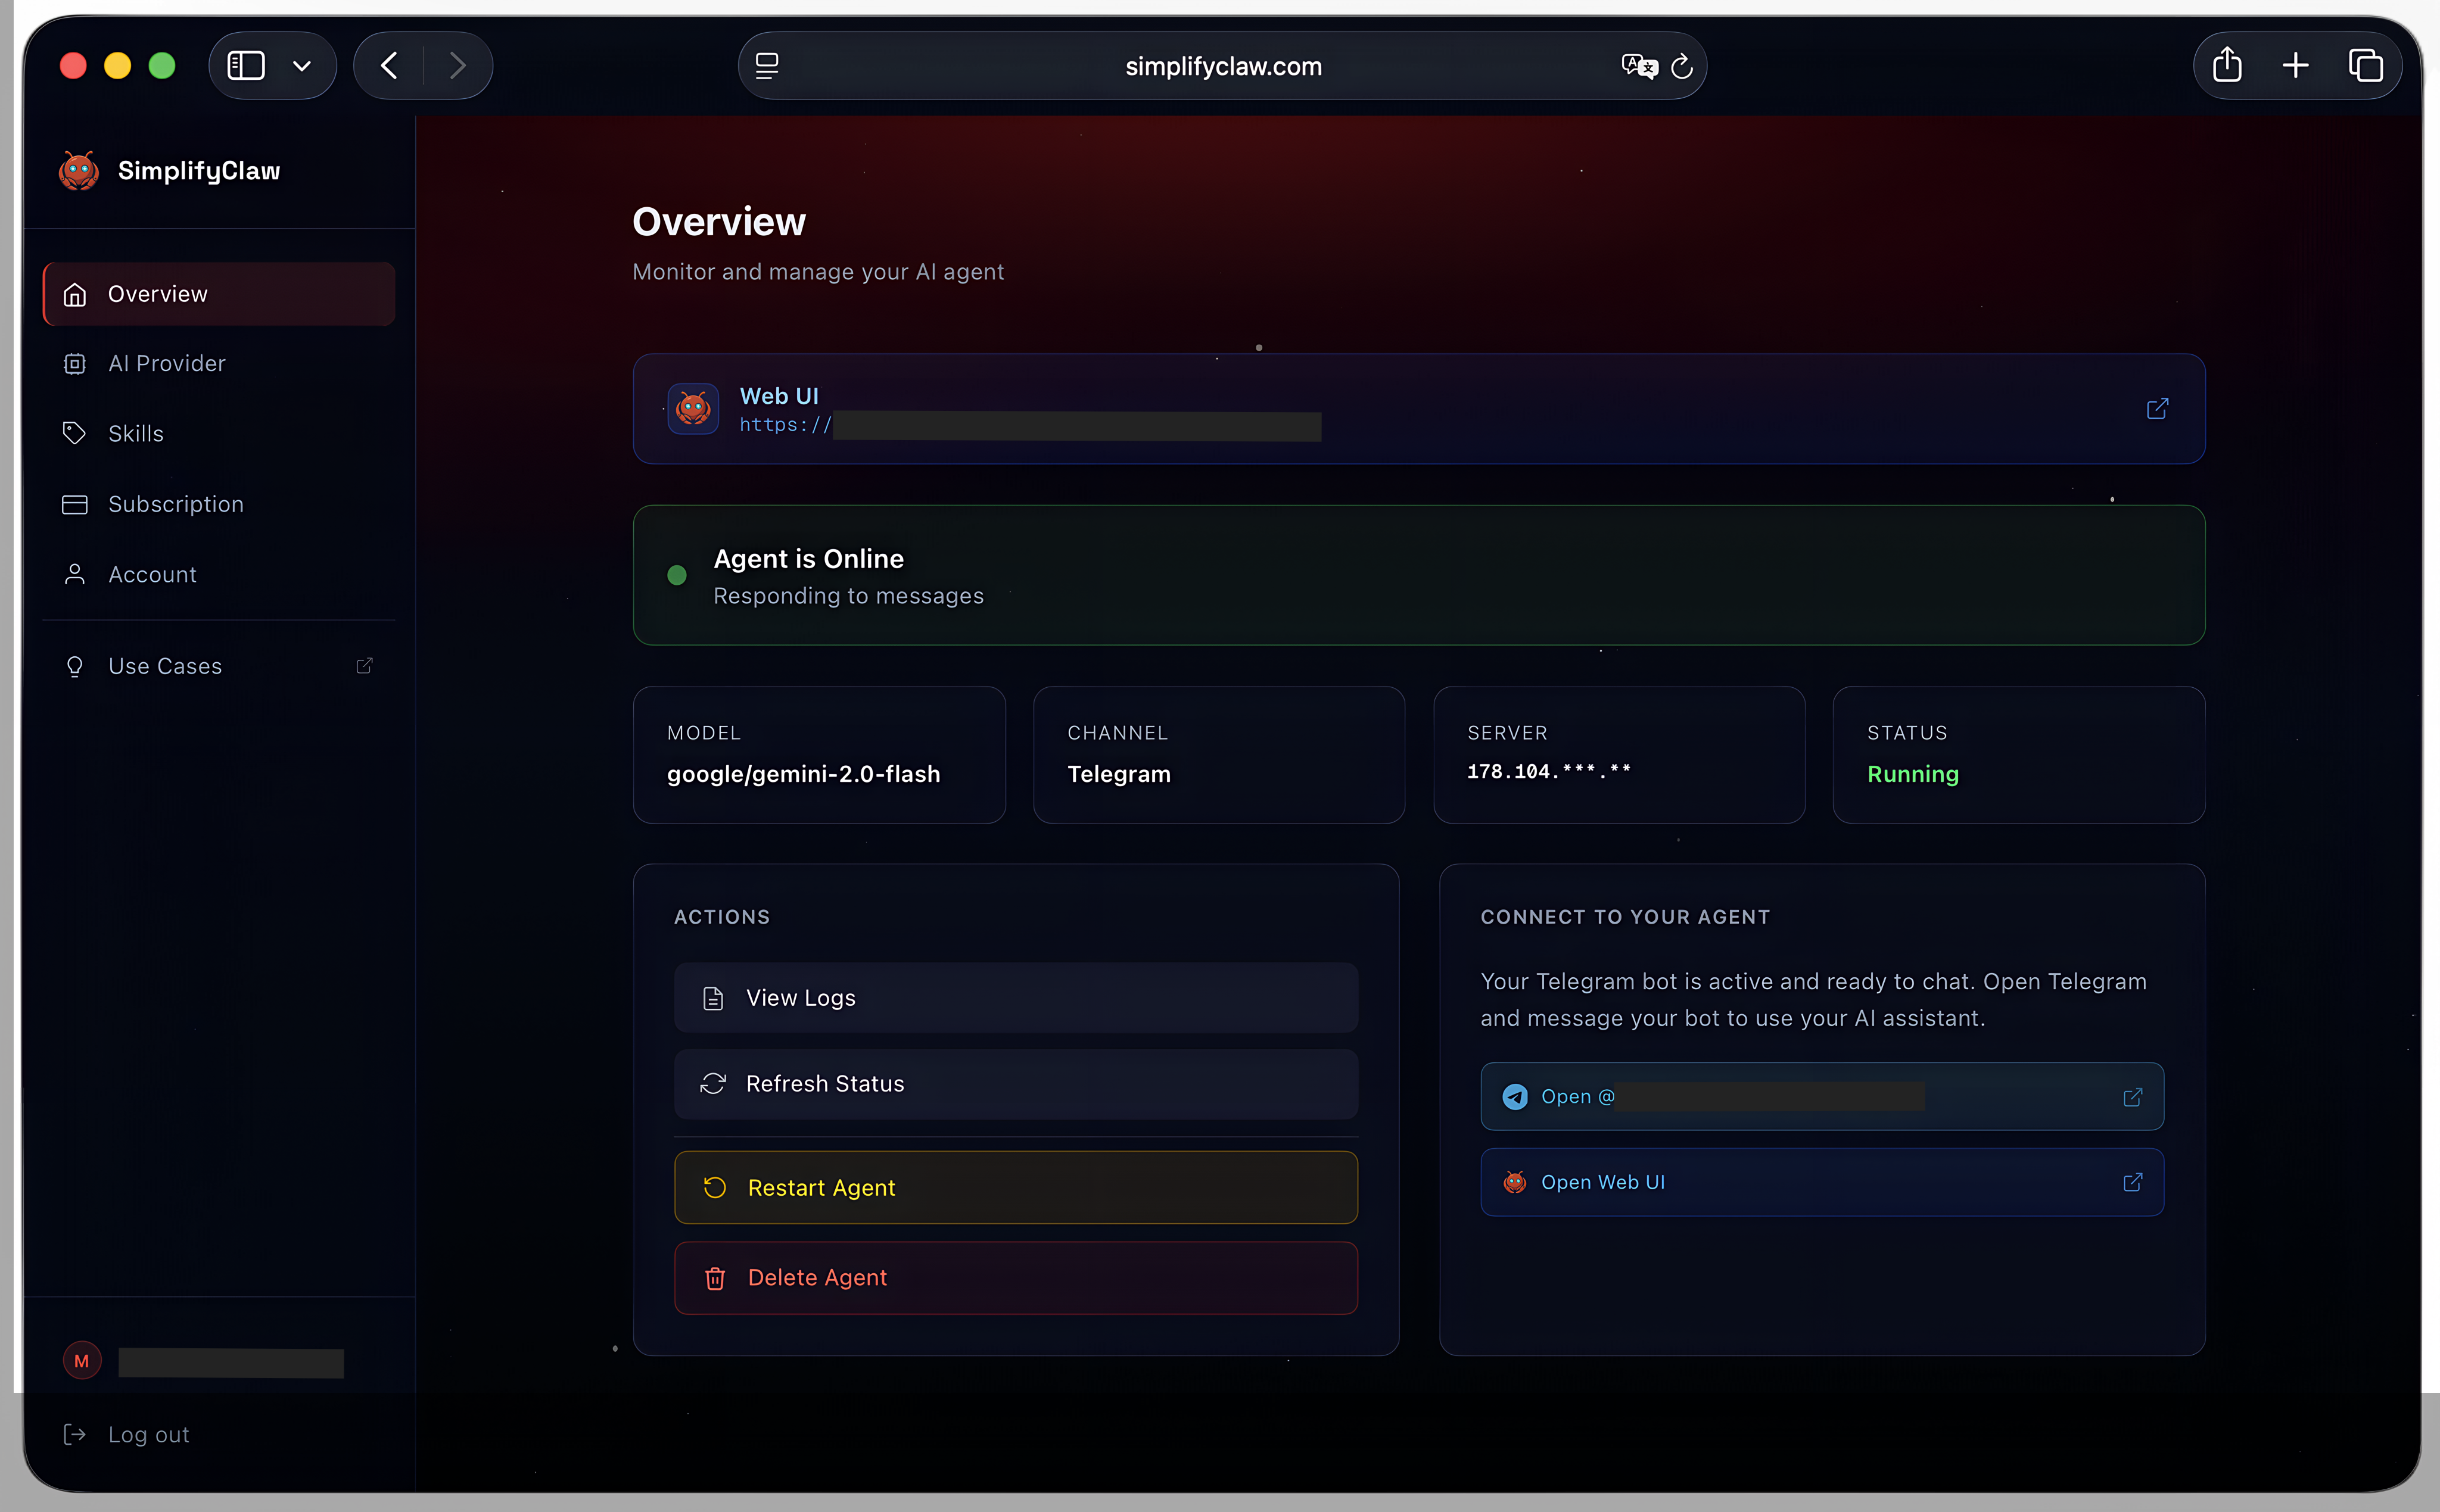Click the user avatar M icon
Image resolution: width=2440 pixels, height=1512 pixels.
[82, 1361]
